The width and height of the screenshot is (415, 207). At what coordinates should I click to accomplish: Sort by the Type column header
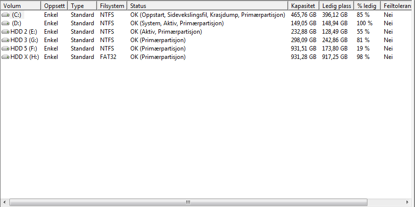[83, 6]
